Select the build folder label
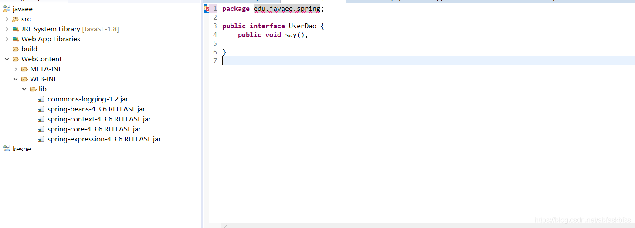This screenshot has height=228, width=635. point(29,49)
